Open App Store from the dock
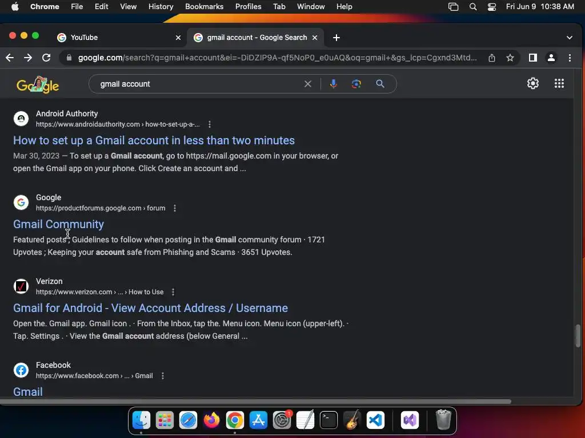585x438 pixels. 258,420
